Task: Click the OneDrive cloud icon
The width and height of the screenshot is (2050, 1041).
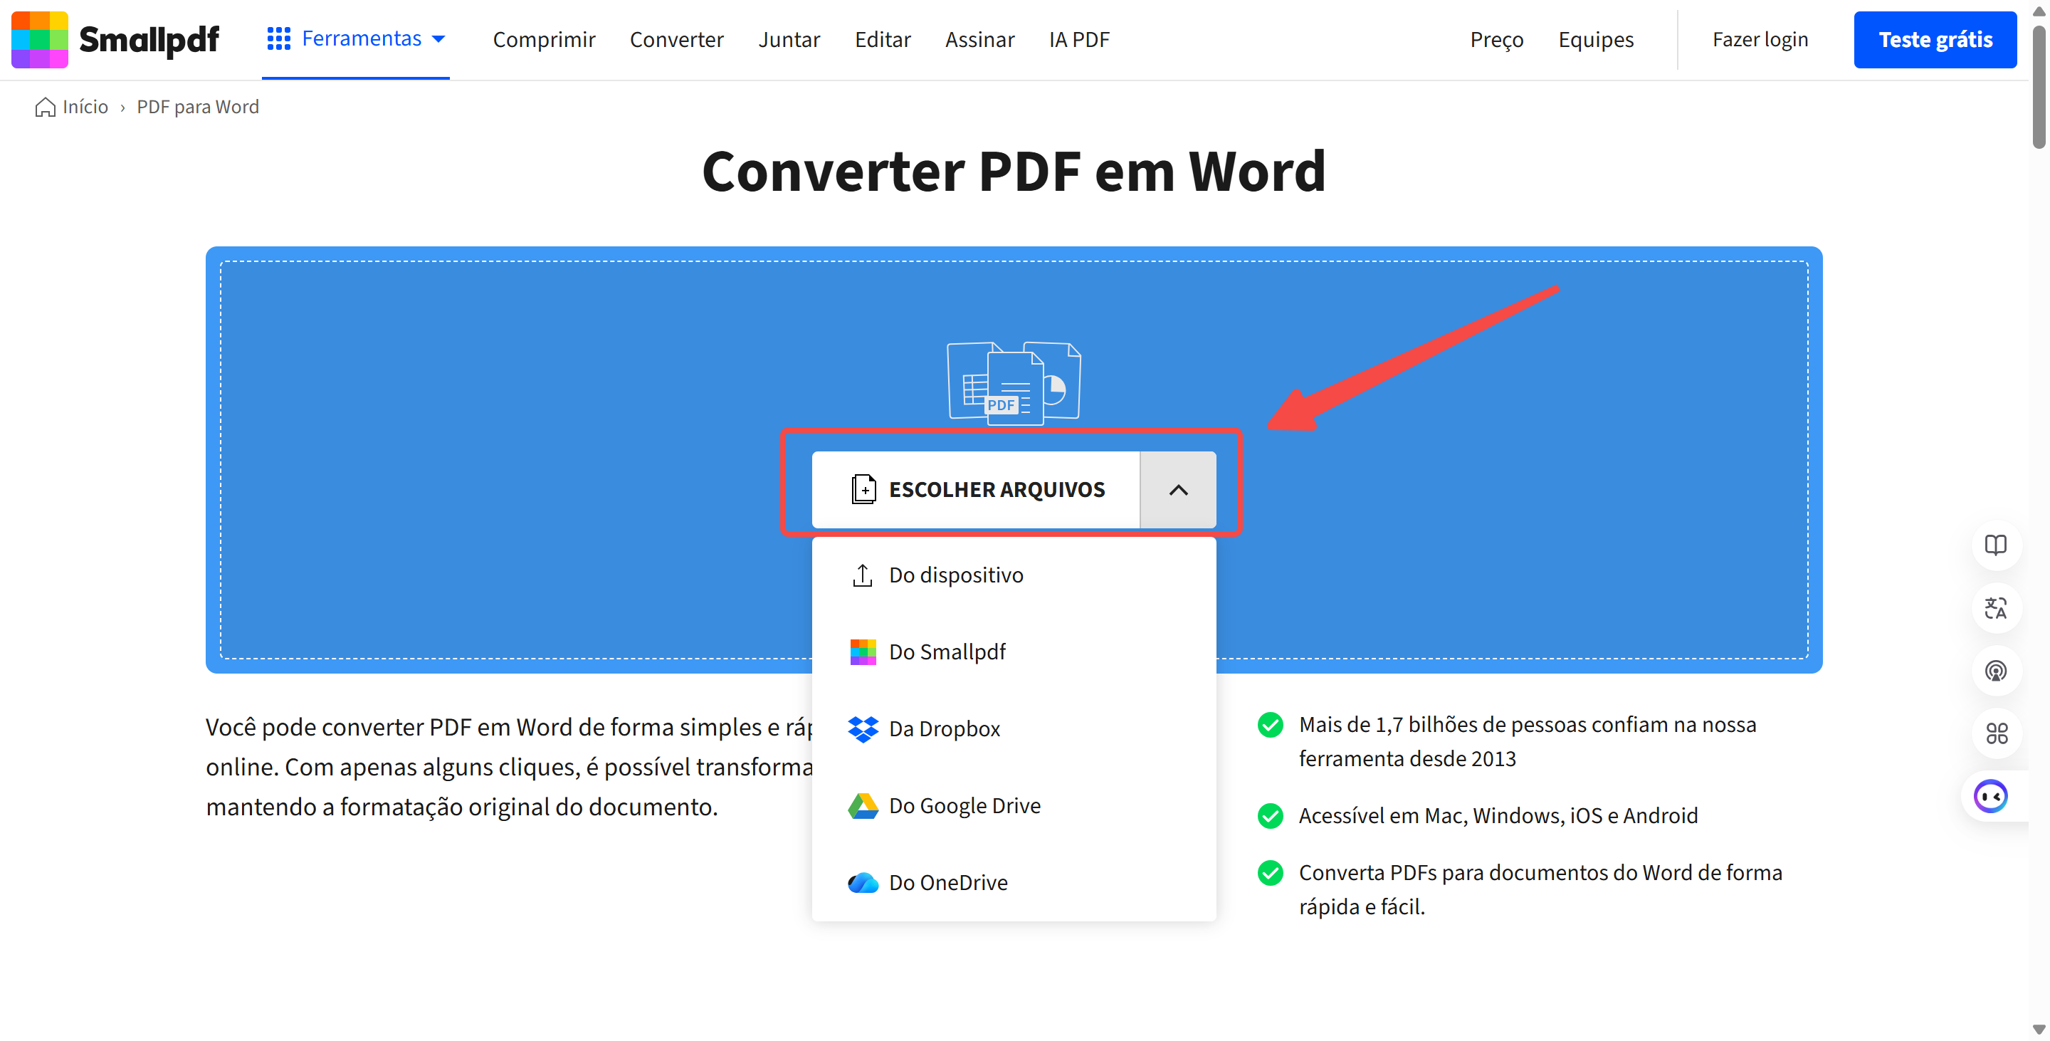Action: click(x=863, y=883)
